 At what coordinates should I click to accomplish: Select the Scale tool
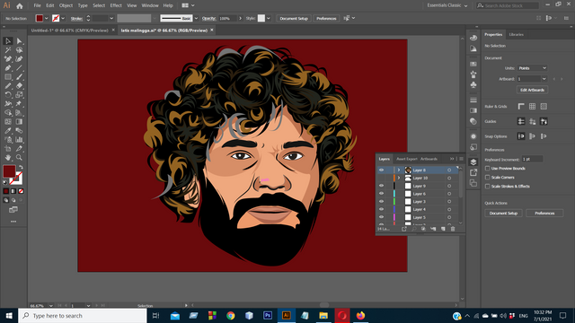[19, 95]
